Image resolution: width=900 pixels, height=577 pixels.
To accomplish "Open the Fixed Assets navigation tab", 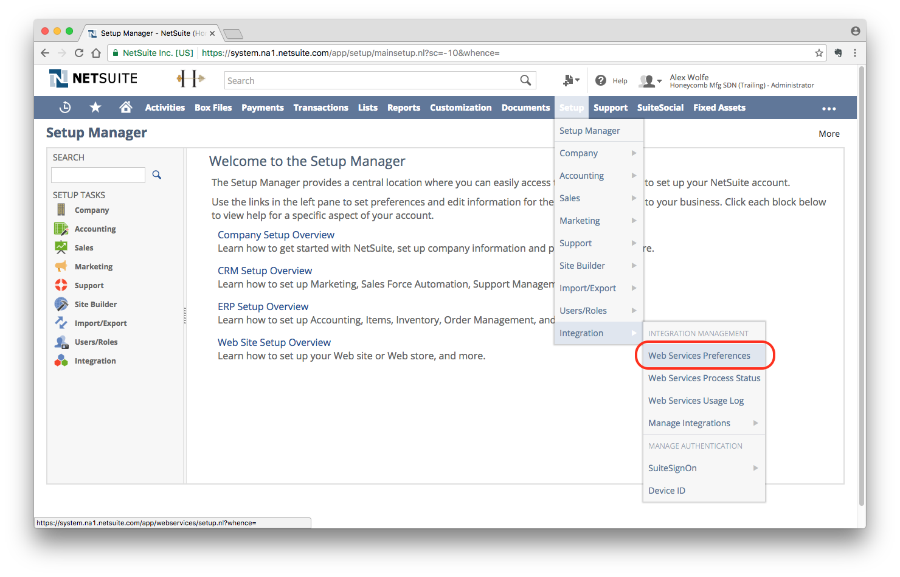I will coord(719,108).
